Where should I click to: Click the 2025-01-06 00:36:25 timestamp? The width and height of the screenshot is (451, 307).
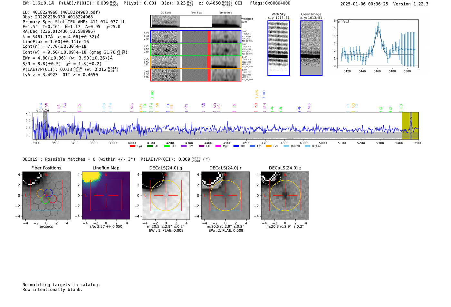pos(364,4)
